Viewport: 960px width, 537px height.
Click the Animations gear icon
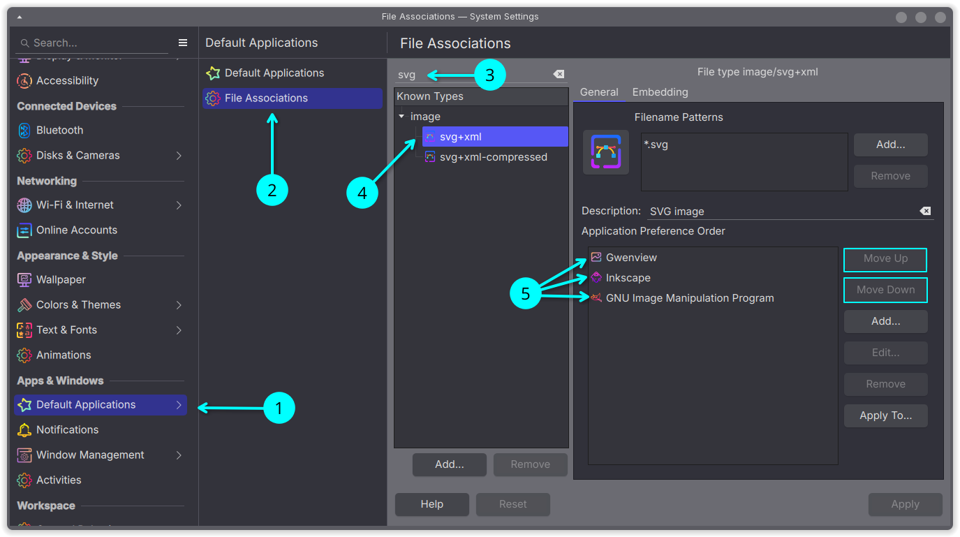point(24,355)
